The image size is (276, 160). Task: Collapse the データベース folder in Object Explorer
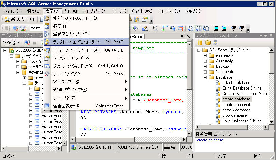[12, 56]
